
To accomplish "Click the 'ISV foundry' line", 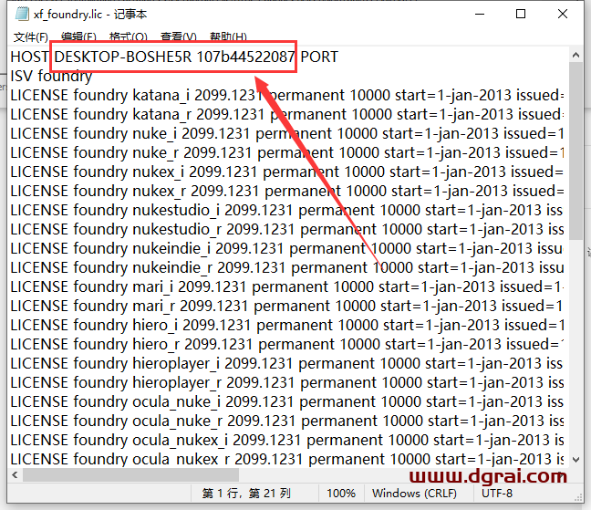I will (51, 76).
